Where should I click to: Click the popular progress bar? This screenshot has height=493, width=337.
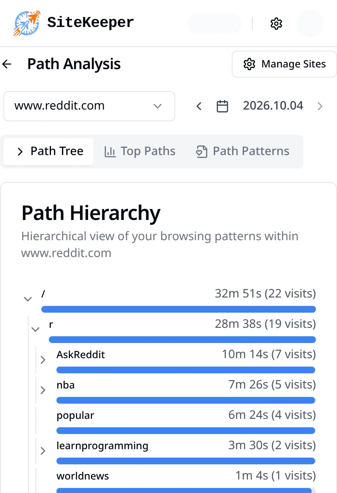[x=186, y=431]
